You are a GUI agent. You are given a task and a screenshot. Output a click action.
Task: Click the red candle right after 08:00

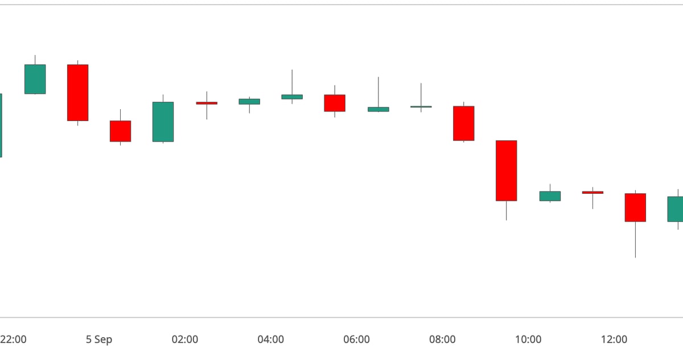coord(463,123)
